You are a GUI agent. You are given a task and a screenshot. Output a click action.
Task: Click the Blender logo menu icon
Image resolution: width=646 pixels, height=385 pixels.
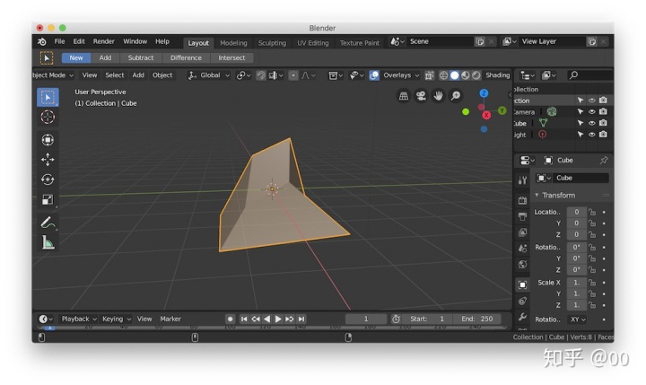pyautogui.click(x=42, y=41)
